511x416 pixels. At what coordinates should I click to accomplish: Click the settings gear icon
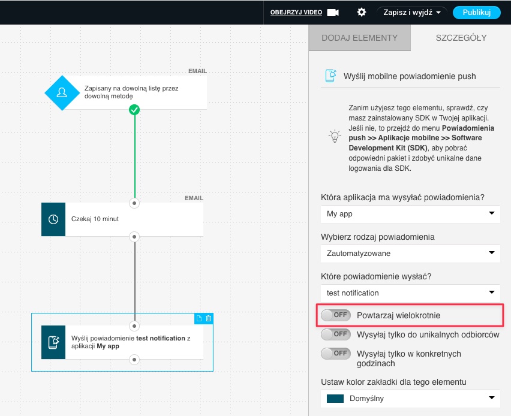coord(361,12)
